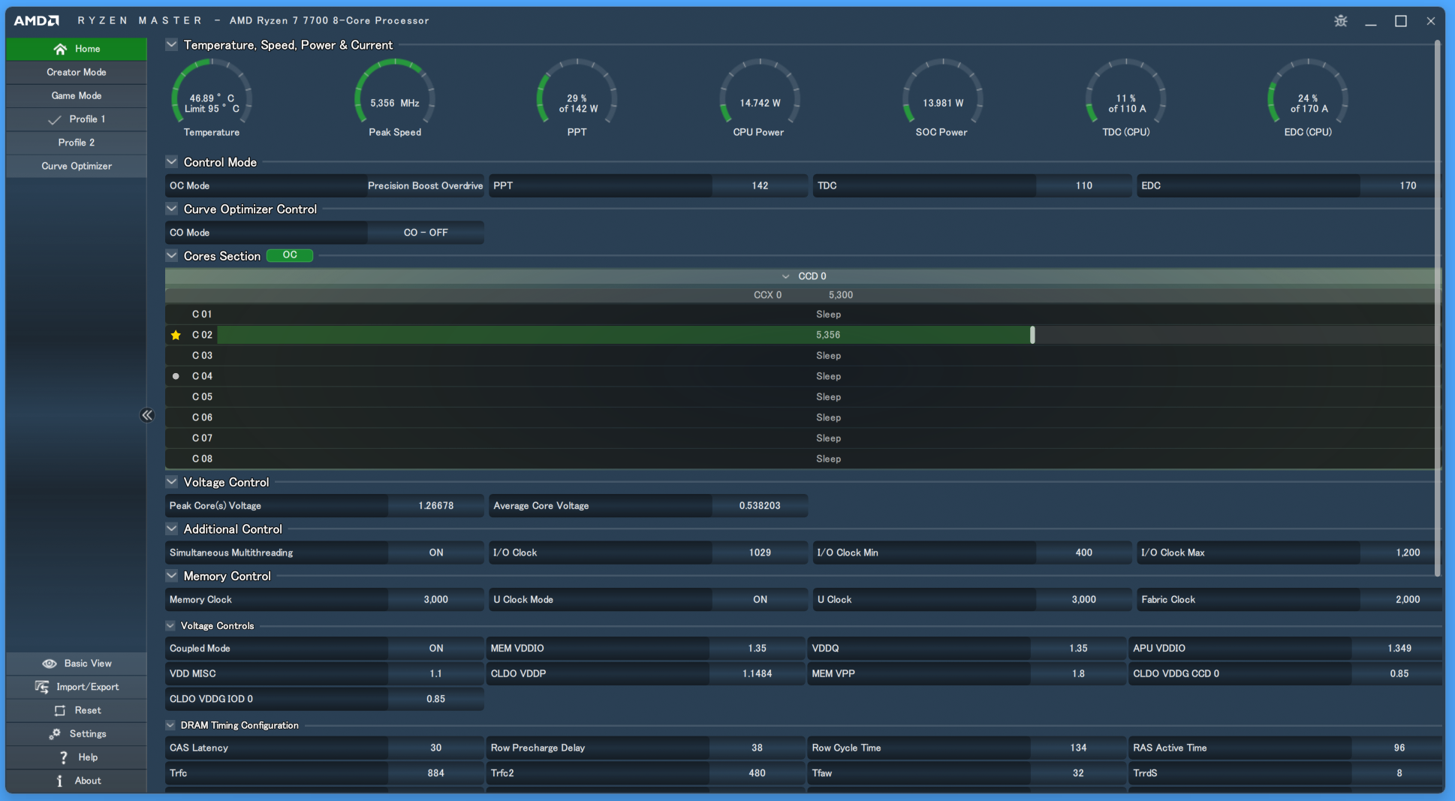Collapse the Control Mode section

(172, 162)
